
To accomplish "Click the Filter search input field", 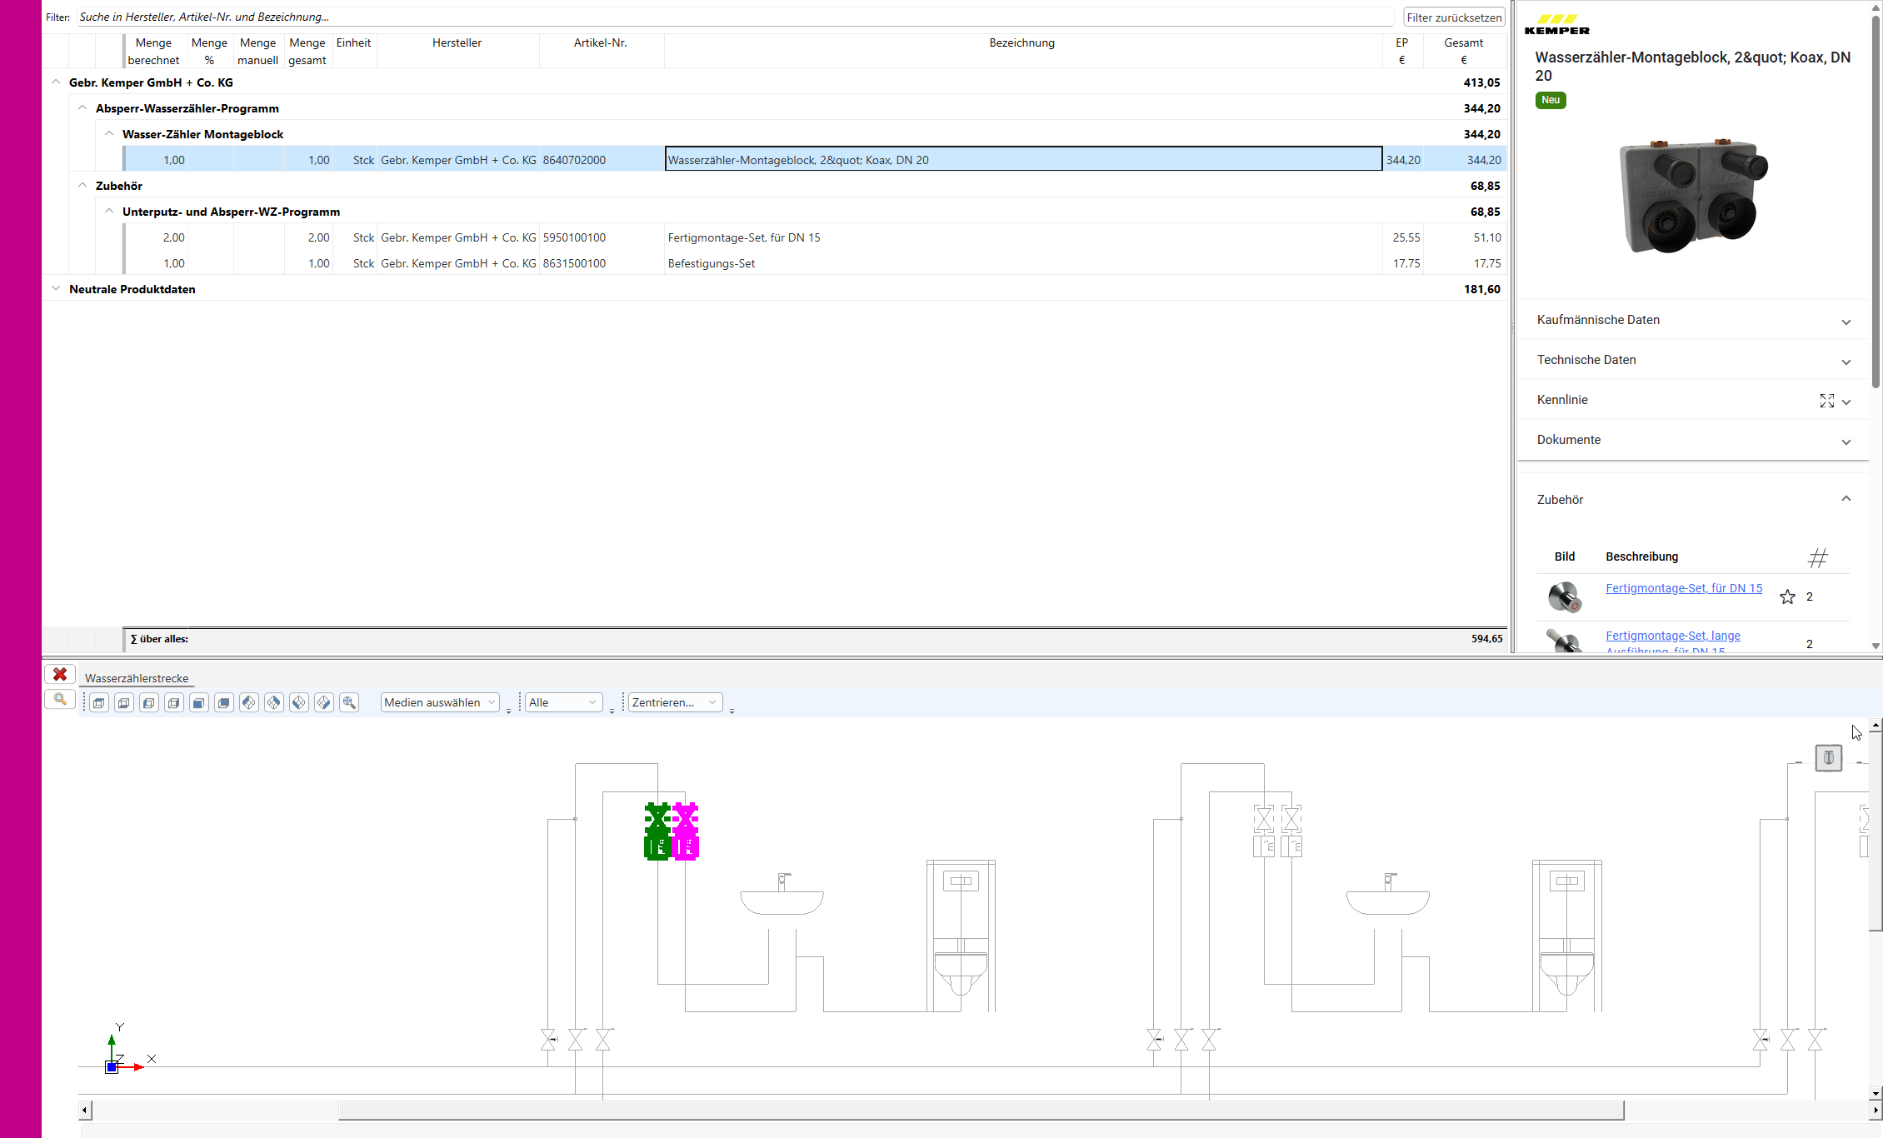I will pos(735,17).
